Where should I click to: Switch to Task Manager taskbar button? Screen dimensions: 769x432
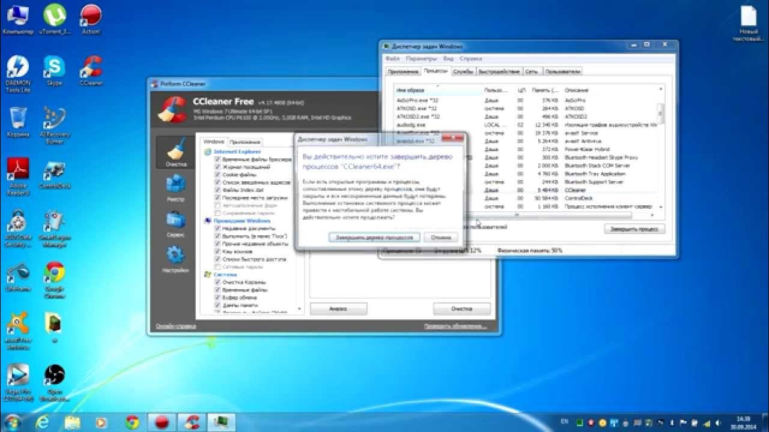222,422
